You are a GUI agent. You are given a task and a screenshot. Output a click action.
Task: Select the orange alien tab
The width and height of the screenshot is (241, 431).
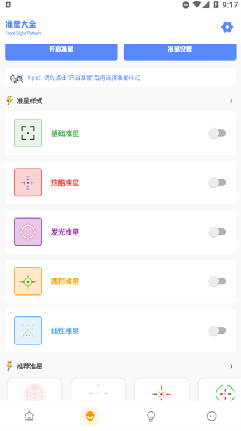pyautogui.click(x=90, y=416)
